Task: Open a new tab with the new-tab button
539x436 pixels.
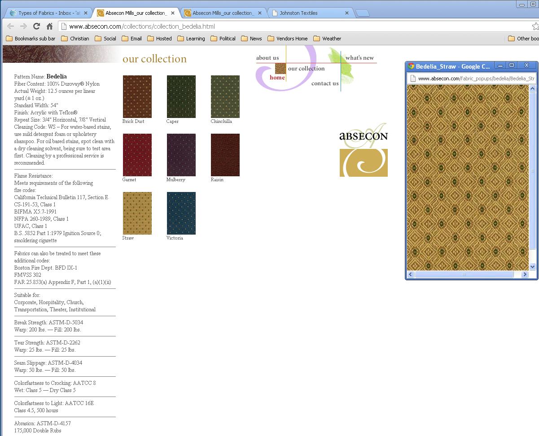Action: click(363, 13)
